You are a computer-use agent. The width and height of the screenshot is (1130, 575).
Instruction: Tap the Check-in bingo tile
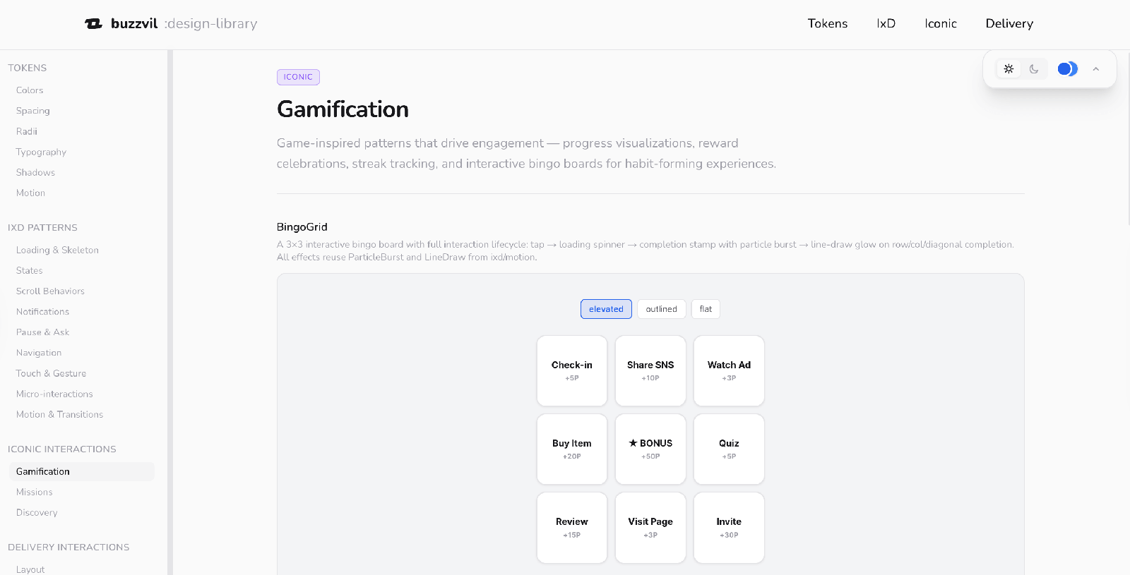[x=572, y=370]
